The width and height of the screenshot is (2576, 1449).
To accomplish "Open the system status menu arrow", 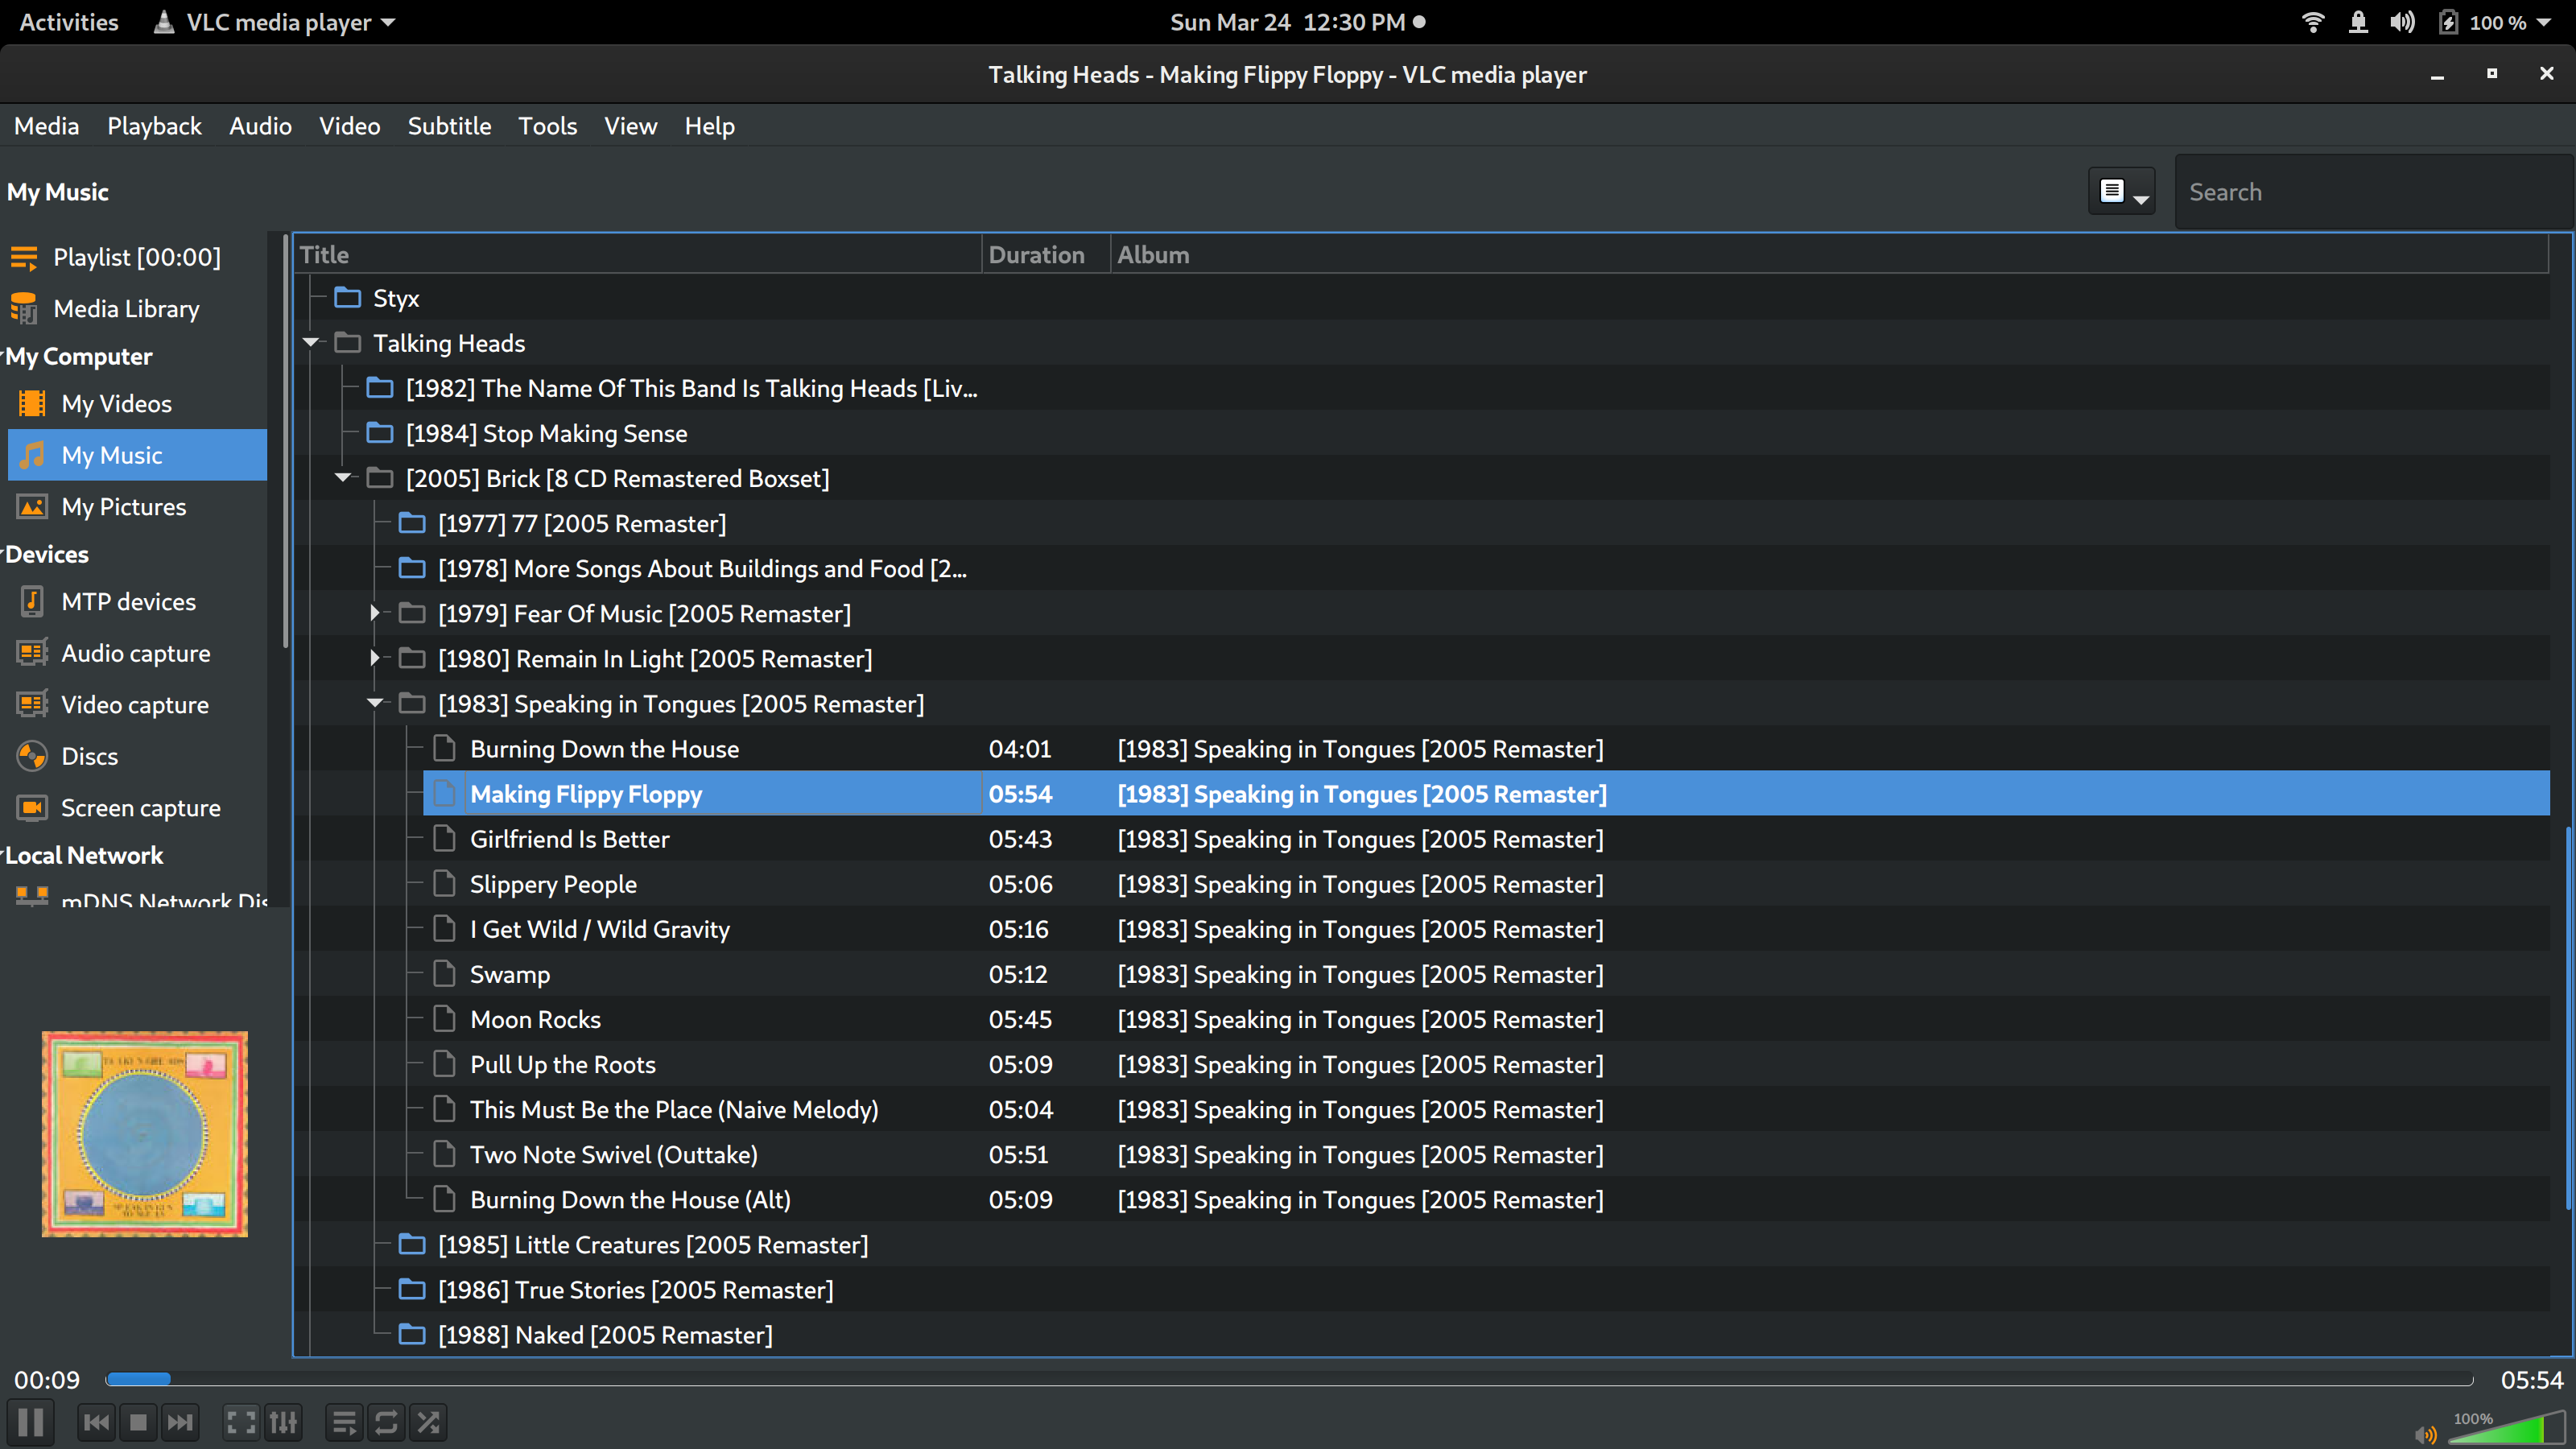I will click(2544, 22).
